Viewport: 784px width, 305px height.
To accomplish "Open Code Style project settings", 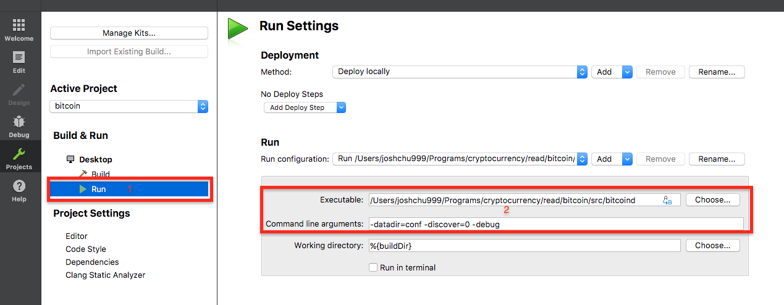I will pos(86,249).
